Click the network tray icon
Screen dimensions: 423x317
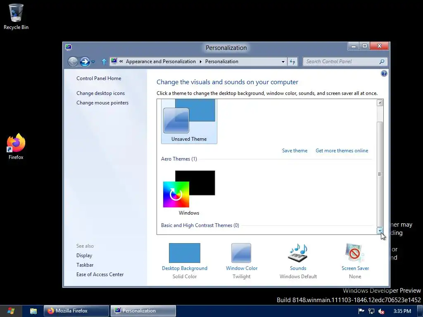pos(371,311)
